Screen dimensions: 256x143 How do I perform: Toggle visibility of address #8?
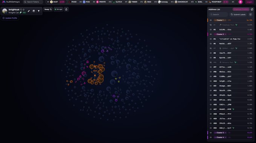coord(211,53)
